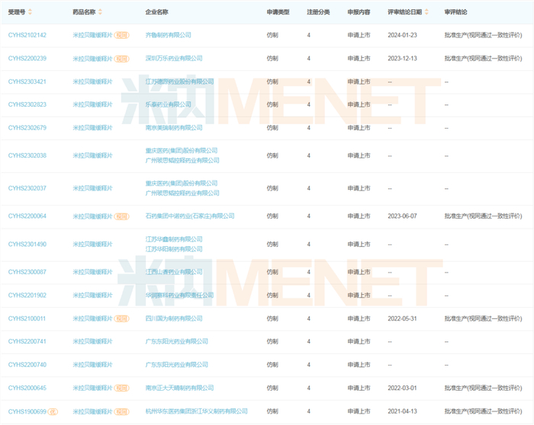Open company link 齐鲁制药有限公司
Screen dimensions: 534x425
click(169, 35)
